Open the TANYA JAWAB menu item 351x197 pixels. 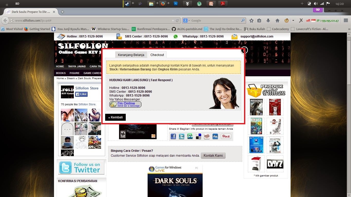pyautogui.click(x=77, y=66)
